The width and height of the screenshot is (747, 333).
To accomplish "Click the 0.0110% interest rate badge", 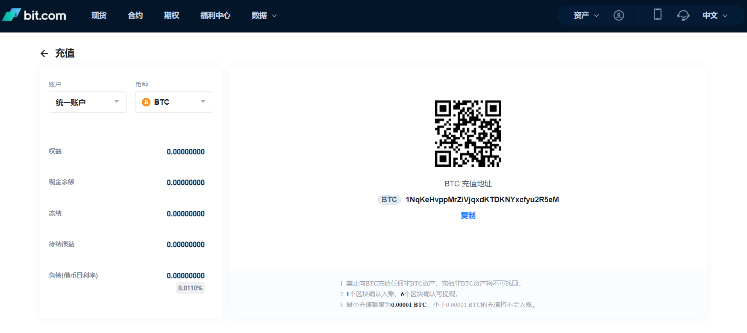I will [x=190, y=288].
